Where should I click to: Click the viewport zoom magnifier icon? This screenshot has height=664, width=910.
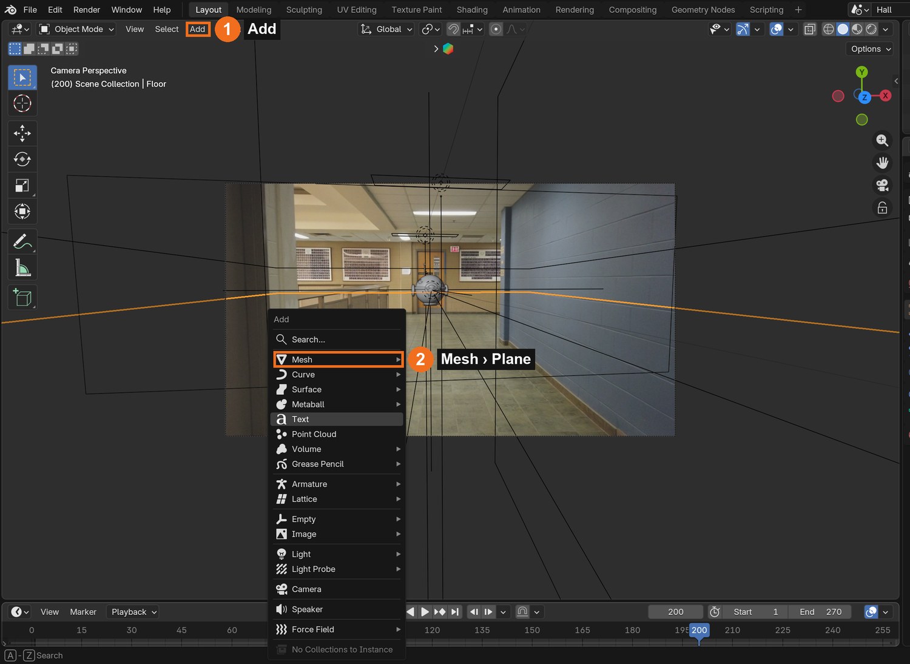click(x=882, y=141)
